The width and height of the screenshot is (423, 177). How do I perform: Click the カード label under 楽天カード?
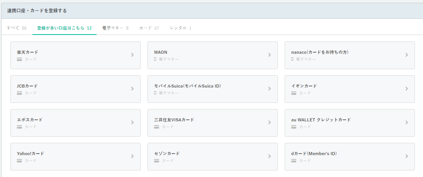click(31, 59)
